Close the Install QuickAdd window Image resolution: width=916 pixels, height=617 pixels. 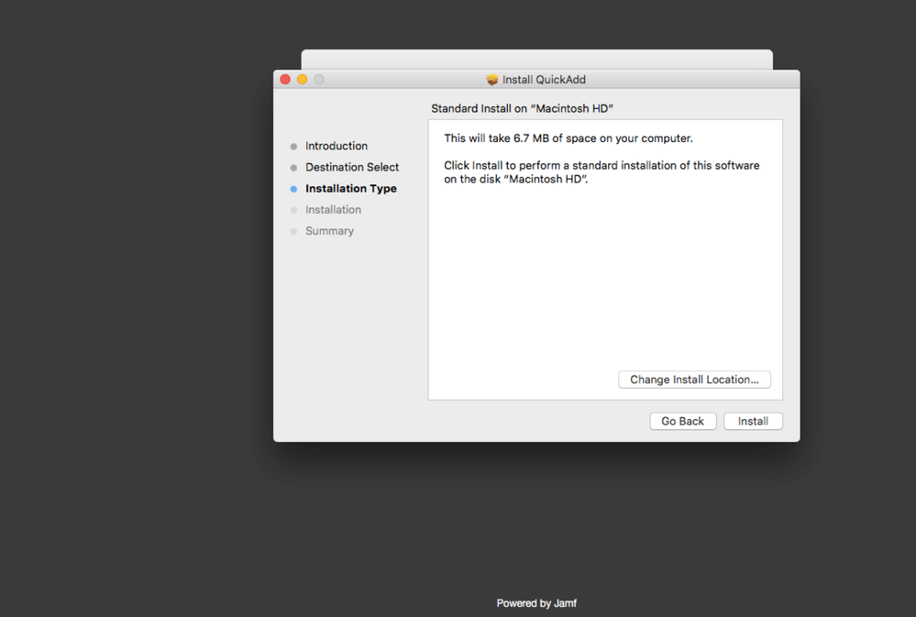(285, 80)
